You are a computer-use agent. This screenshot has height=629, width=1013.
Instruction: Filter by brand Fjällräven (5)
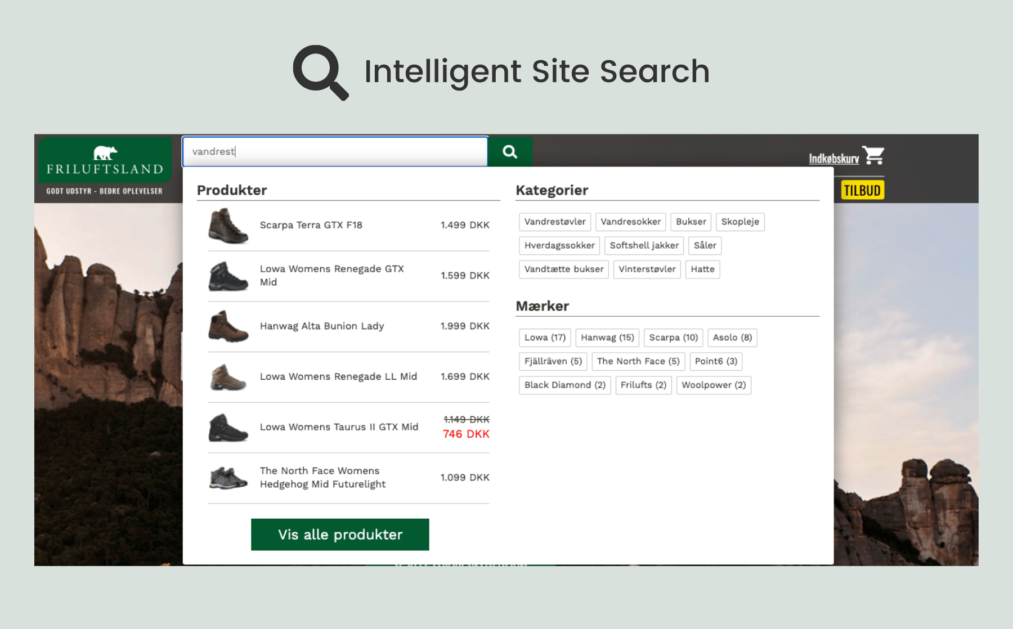click(553, 361)
